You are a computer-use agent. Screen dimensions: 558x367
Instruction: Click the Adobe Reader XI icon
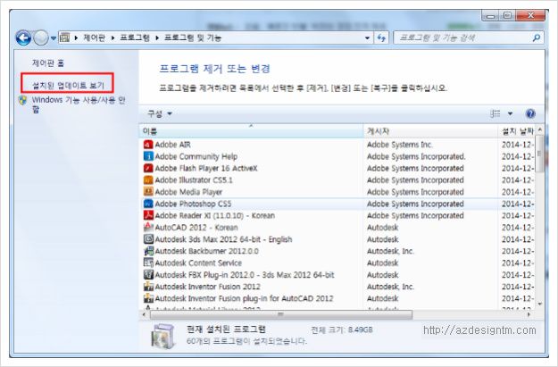coord(148,215)
